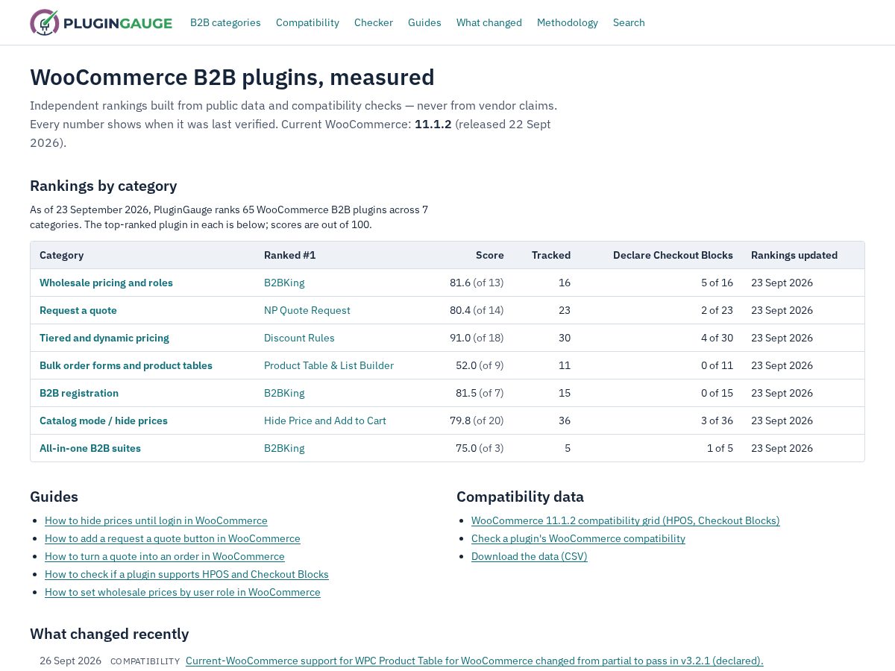Open Catalog mode / hide prices category
Image resolution: width=895 pixels, height=671 pixels.
point(104,420)
